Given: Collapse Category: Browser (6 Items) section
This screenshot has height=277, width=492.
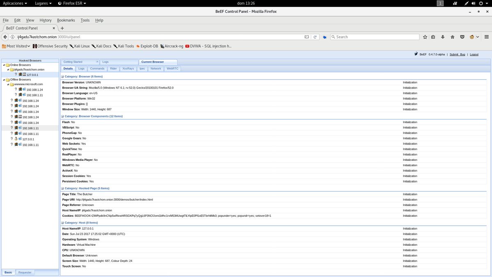Looking at the screenshot, I should click(x=63, y=77).
